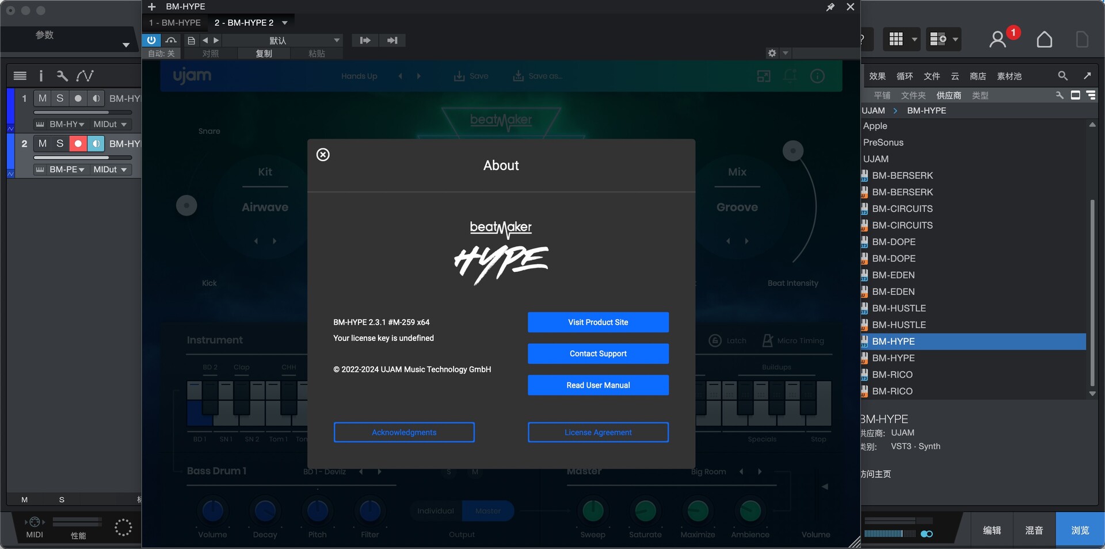The height and width of the screenshot is (549, 1105).
Task: Open the 混音 mix view
Action: coord(1034,530)
